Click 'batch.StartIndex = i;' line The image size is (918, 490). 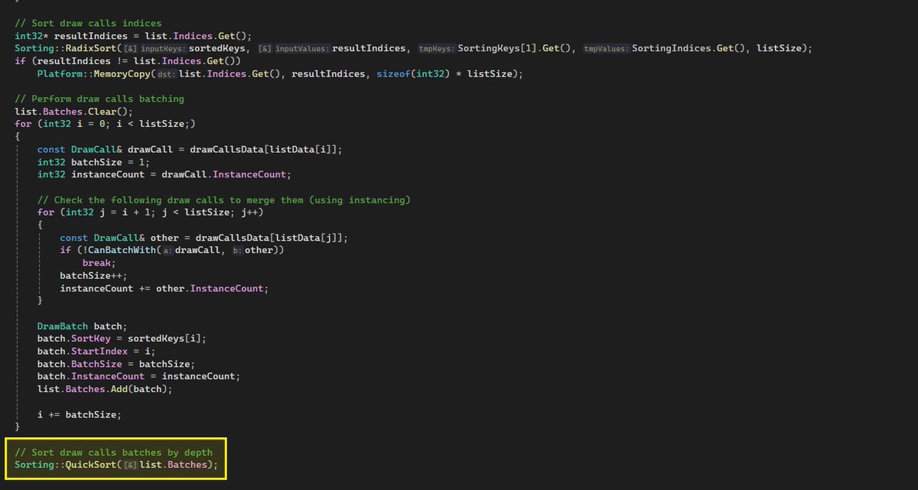tap(96, 351)
